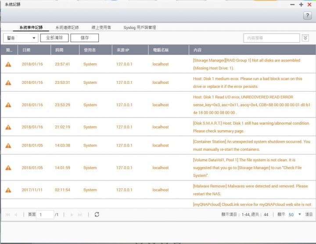Minimize the 系統記錄 window
This screenshot has height=244, width=316.
[292, 4]
